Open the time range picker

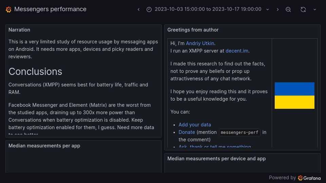208,9
